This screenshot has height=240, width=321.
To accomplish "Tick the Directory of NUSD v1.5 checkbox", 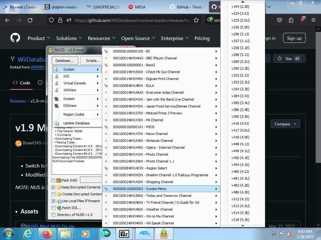I will (x=53, y=215).
